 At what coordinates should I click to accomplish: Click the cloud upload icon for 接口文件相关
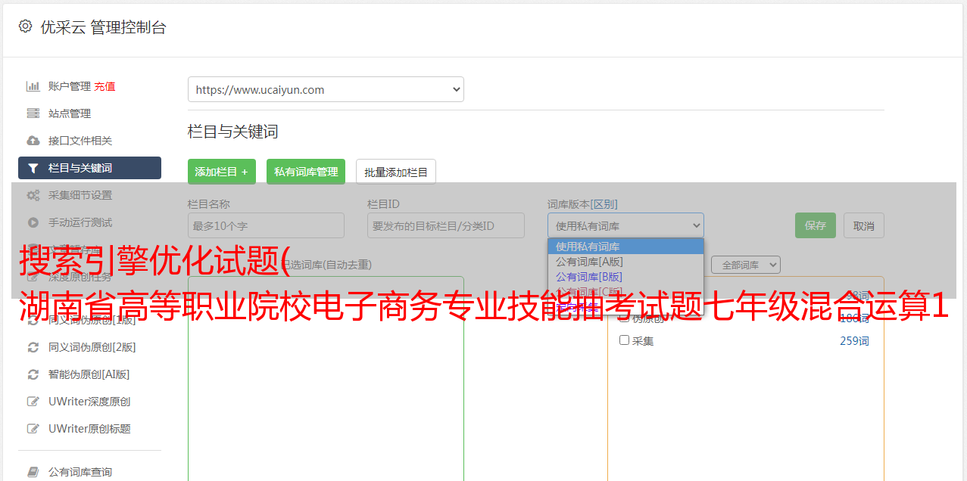[33, 141]
